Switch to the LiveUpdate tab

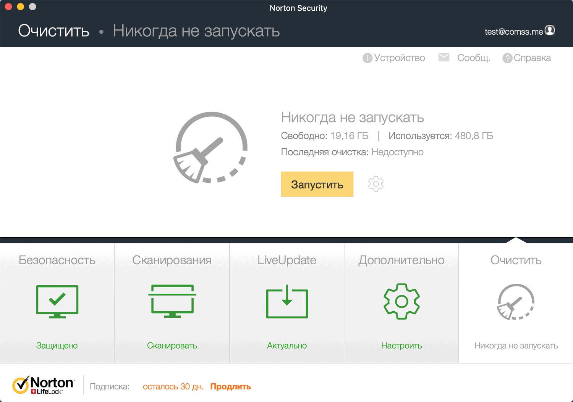[x=287, y=303]
